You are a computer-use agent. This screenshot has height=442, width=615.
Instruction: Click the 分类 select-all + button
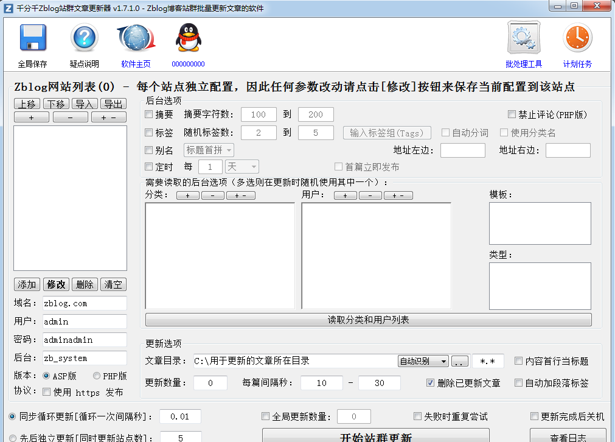point(188,195)
